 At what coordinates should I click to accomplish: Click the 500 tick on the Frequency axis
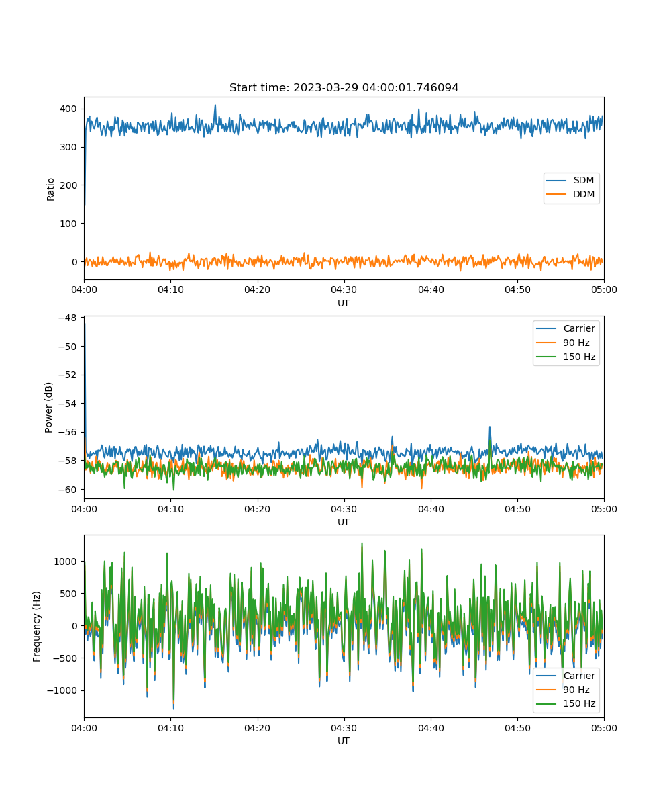(x=70, y=593)
